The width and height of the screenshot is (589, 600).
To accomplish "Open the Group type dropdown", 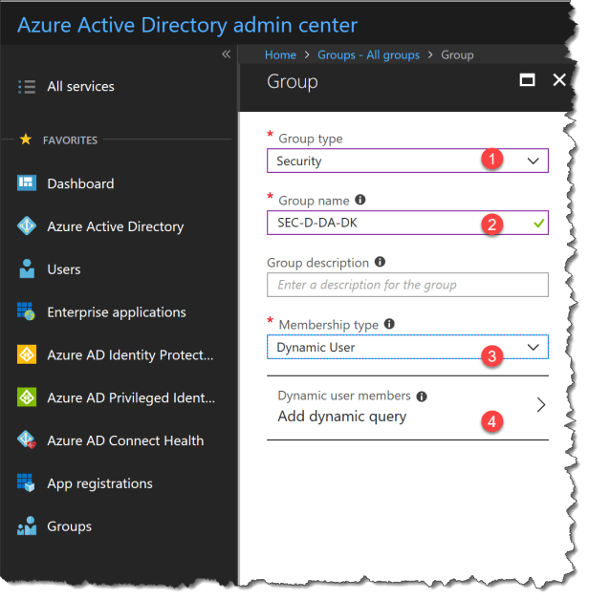I will coord(534,161).
